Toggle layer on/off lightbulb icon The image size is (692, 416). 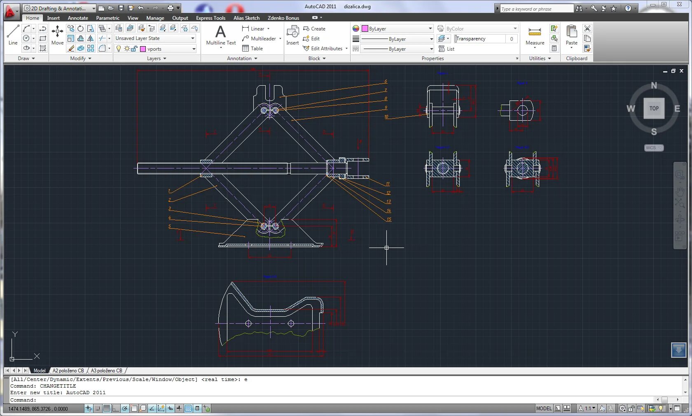tap(119, 49)
